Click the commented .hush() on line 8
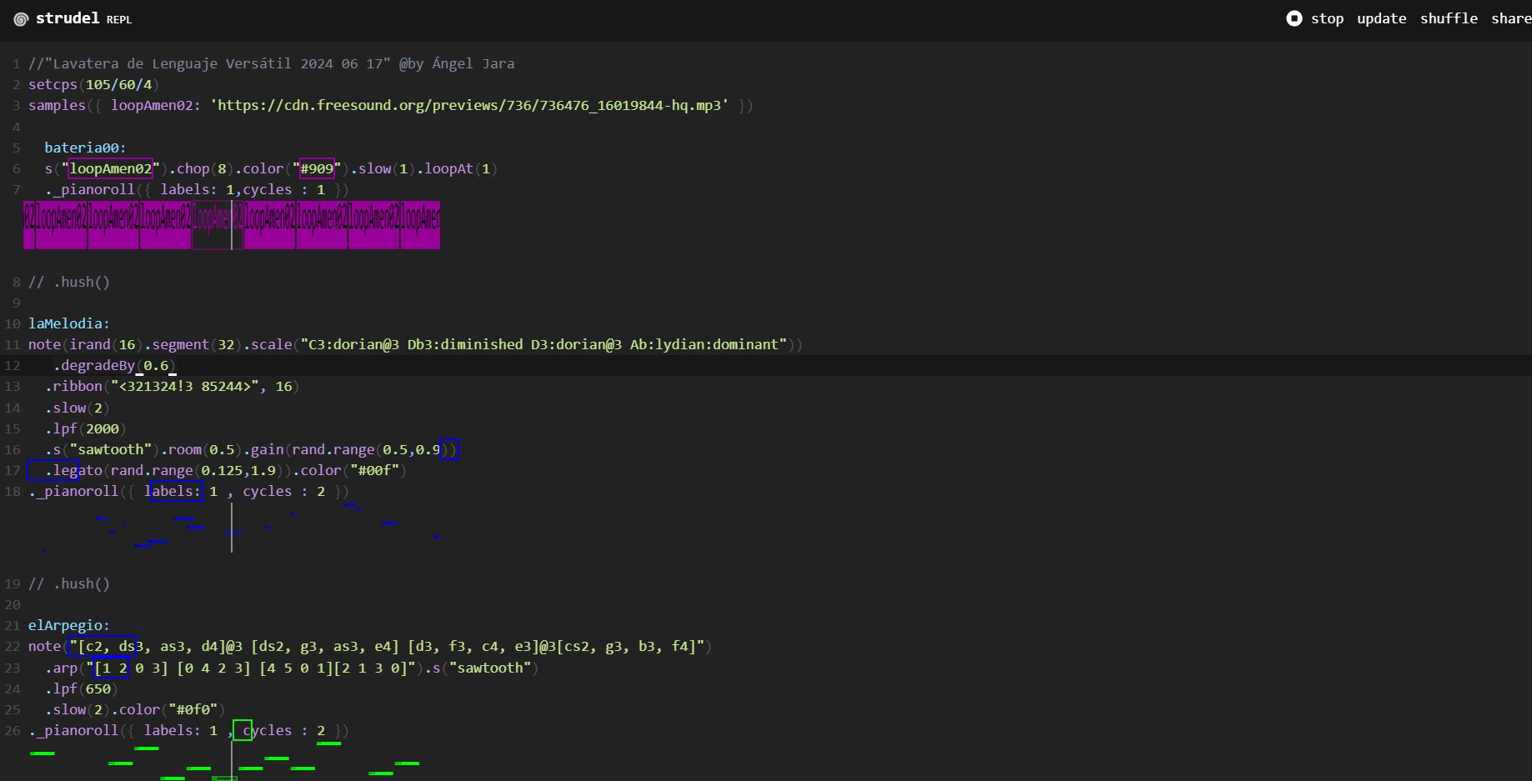The width and height of the screenshot is (1532, 781). [69, 282]
